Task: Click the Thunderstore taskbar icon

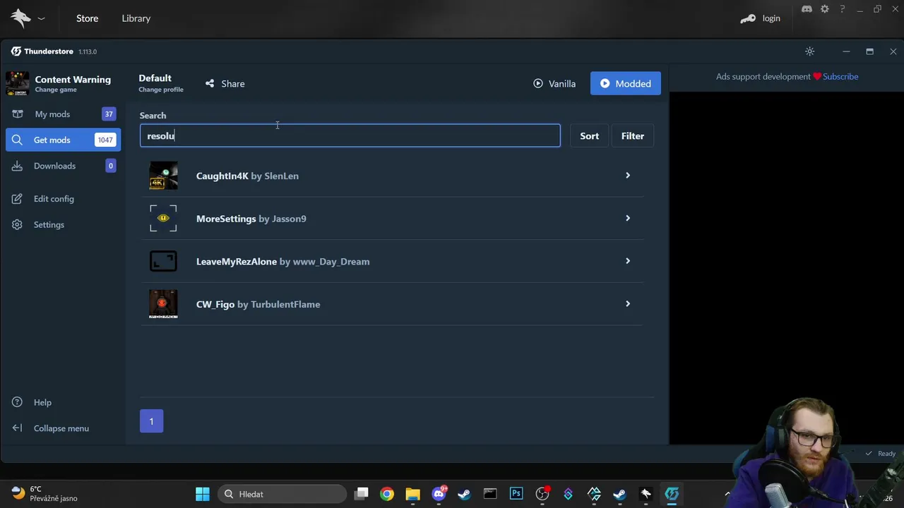Action: [672, 494]
